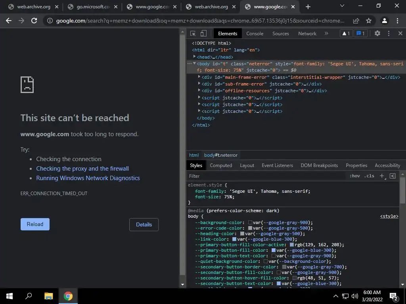The width and height of the screenshot is (406, 304).
Task: Toggle the .cls class editor
Action: pyautogui.click(x=369, y=176)
